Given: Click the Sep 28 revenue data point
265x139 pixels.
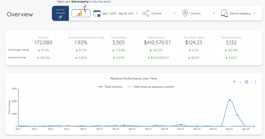Looking at the screenshot, I should (x=238, y=116).
